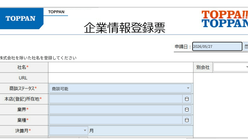
Task: Click the 月 unit text after 決算月
Action: pos(91,131)
